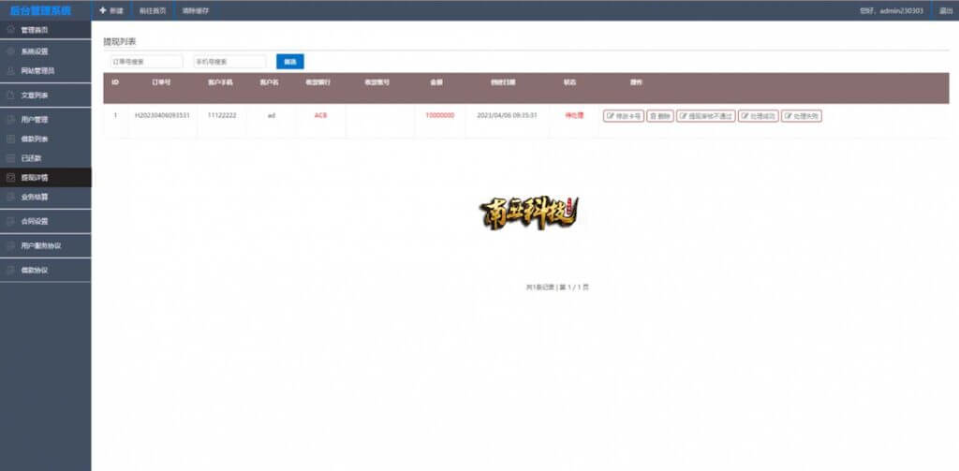Viewport: 959px width, 471px height.
Task: Click the 管理首页 home icon in sidebar
Action: point(10,29)
